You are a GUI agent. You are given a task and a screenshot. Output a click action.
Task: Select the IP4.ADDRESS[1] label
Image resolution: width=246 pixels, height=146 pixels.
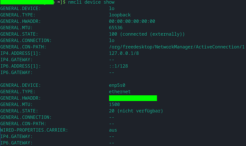20,53
